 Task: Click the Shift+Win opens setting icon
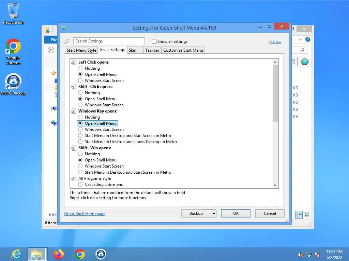click(x=74, y=148)
